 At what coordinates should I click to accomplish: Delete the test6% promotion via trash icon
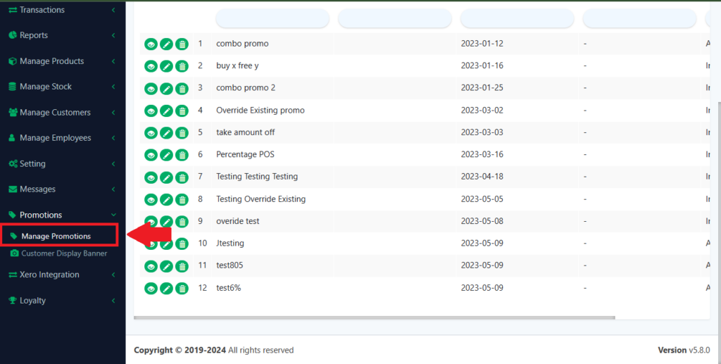point(182,289)
